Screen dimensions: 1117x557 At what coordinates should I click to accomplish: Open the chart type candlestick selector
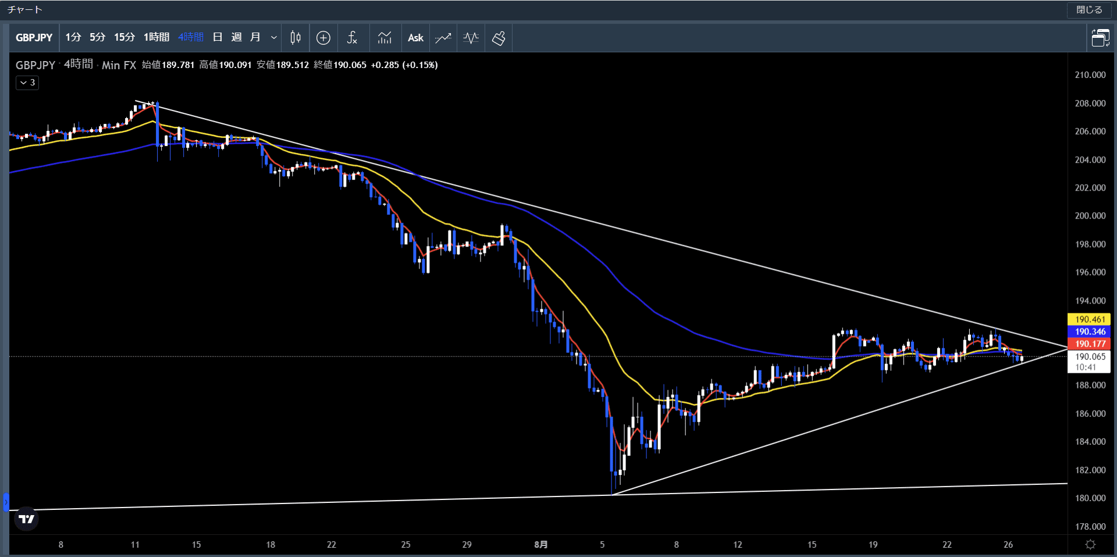(x=296, y=38)
